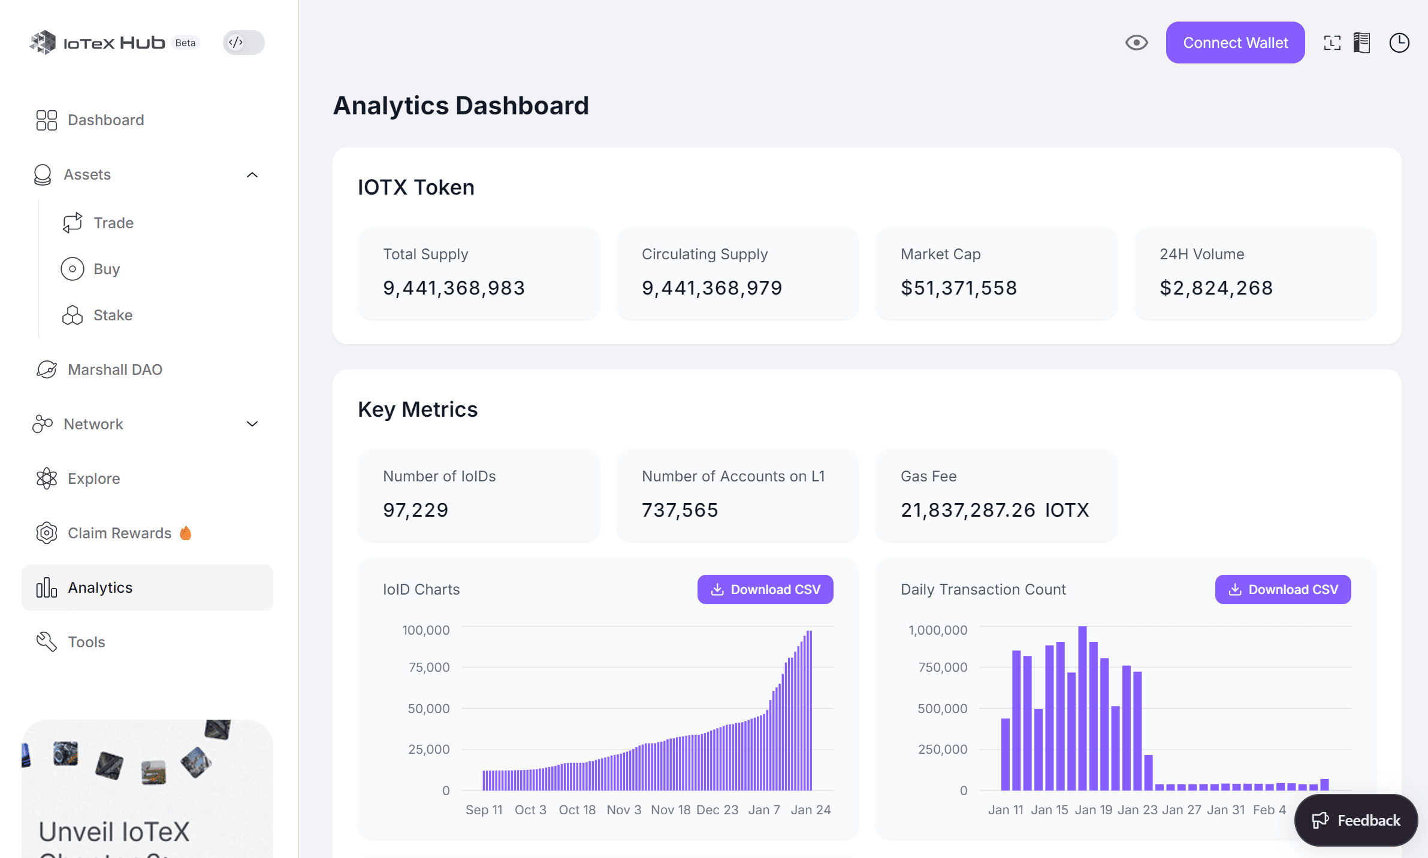1428x858 pixels.
Task: Expand the Network section chevron
Action: [x=252, y=424]
